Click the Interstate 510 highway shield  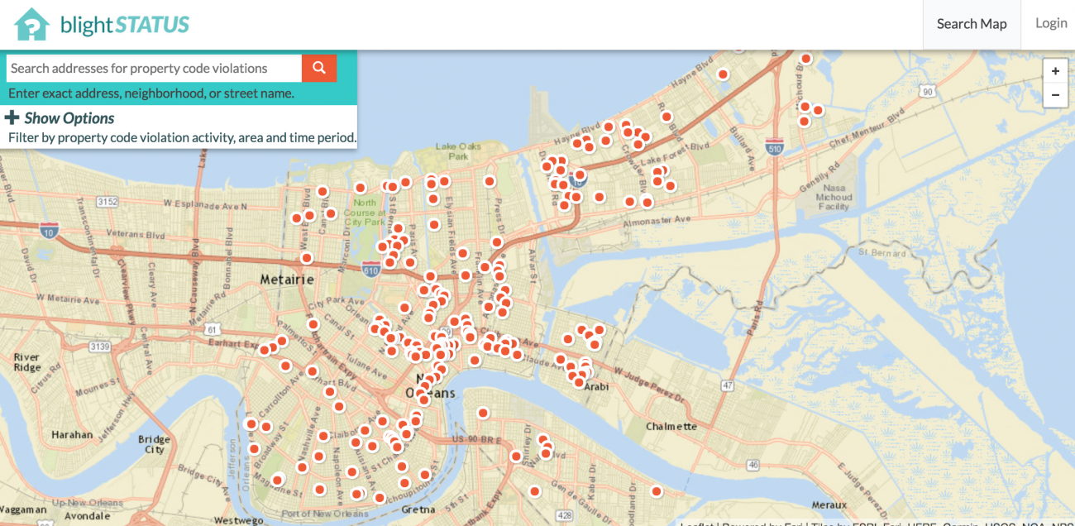[775, 148]
